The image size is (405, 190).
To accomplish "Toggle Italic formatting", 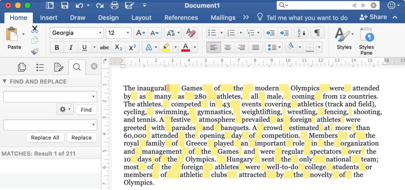I will pos(71,47).
